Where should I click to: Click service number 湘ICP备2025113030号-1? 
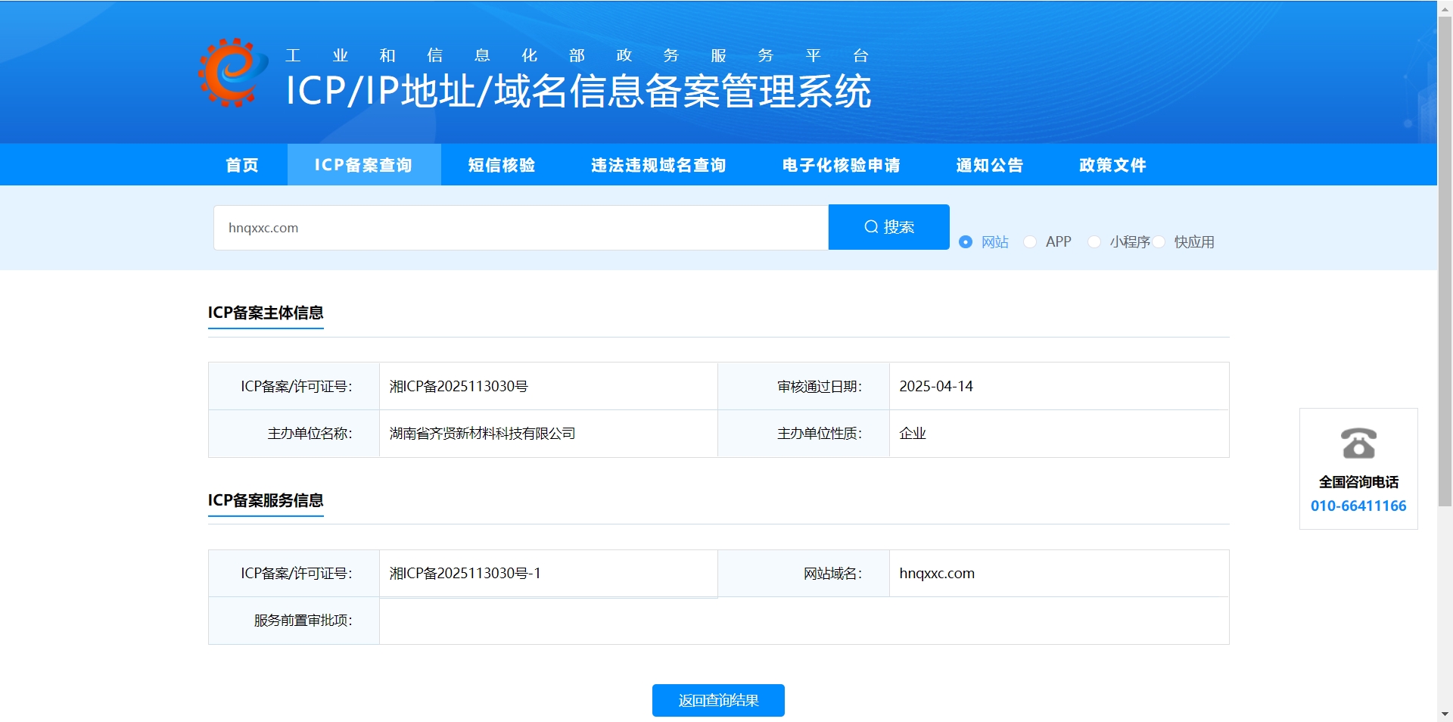(465, 573)
